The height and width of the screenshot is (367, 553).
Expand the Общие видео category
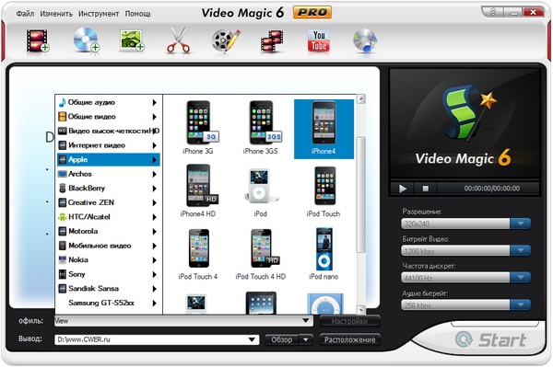tap(108, 117)
